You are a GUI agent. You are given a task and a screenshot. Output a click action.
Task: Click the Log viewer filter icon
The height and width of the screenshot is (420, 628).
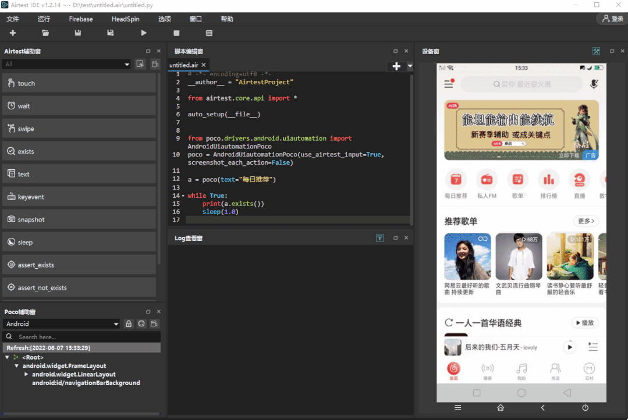point(380,238)
